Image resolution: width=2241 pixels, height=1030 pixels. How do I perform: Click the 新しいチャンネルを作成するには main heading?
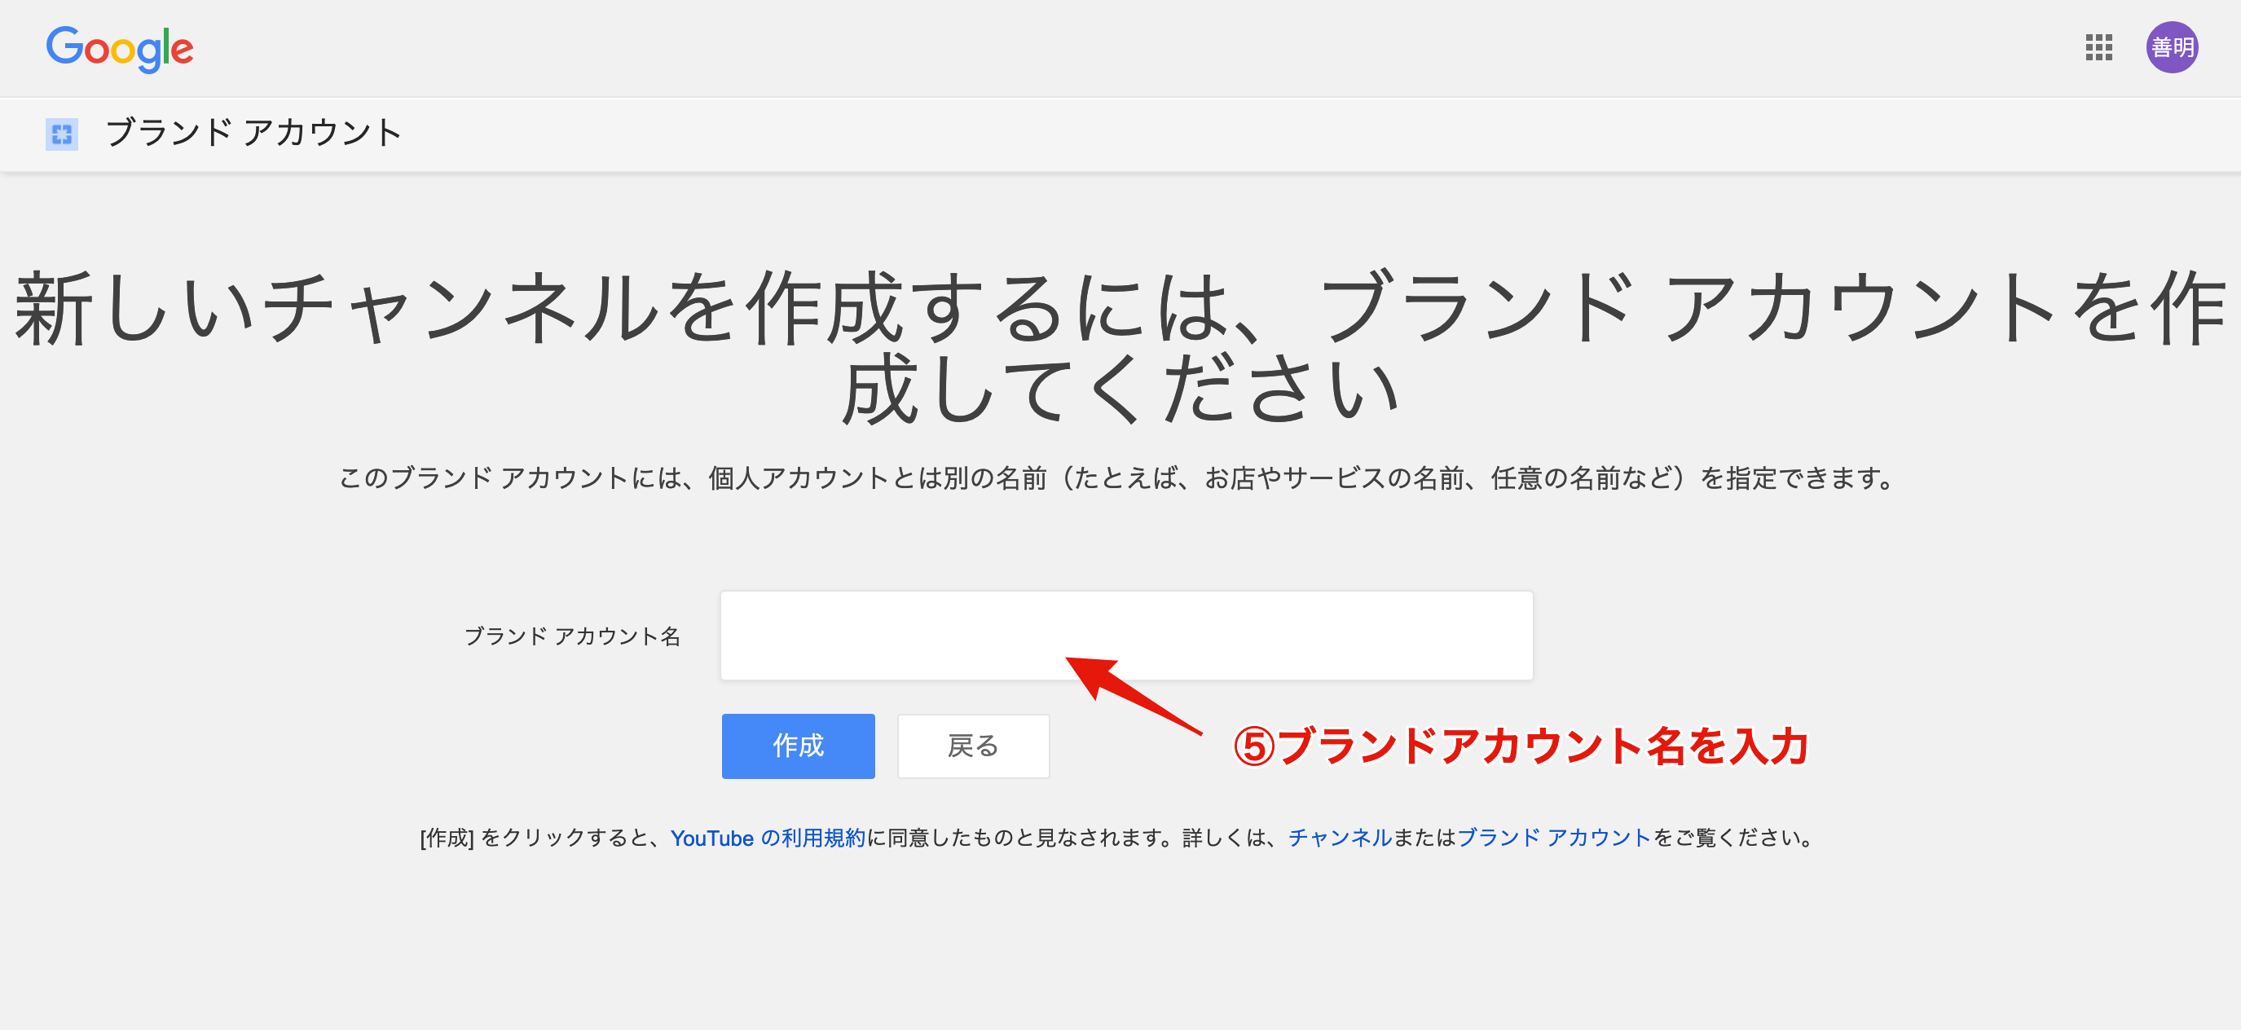pyautogui.click(x=1120, y=346)
